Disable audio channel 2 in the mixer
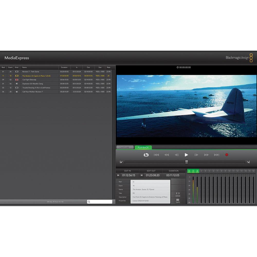Image resolution: width=257 pixels, height=257 pixels. (197, 171)
